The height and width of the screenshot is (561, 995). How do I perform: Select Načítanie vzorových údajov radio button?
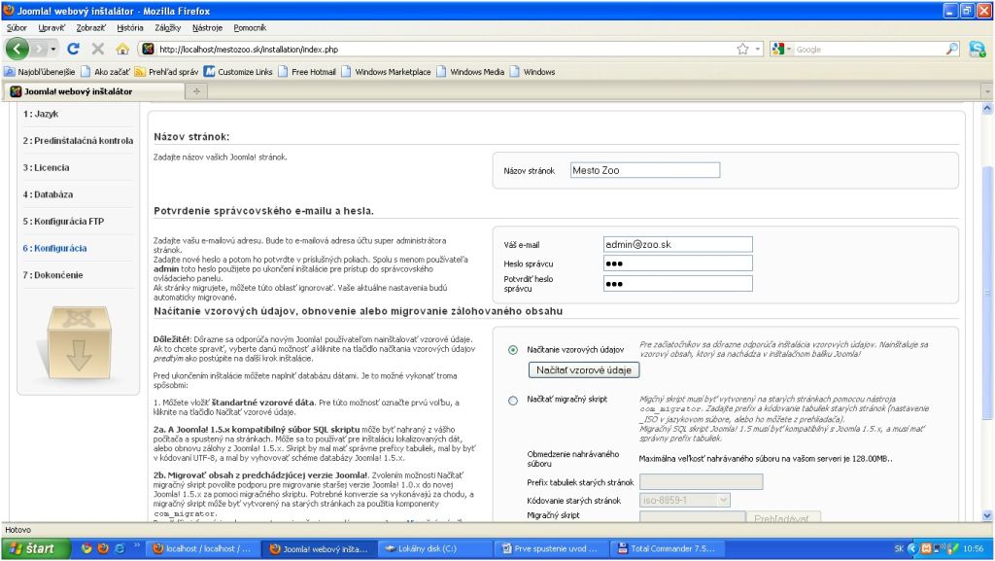[513, 350]
